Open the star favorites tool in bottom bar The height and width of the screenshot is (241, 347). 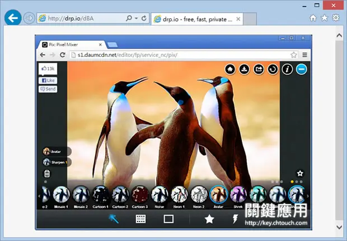[209, 219]
